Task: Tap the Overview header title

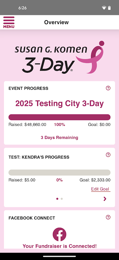Action: (x=56, y=22)
